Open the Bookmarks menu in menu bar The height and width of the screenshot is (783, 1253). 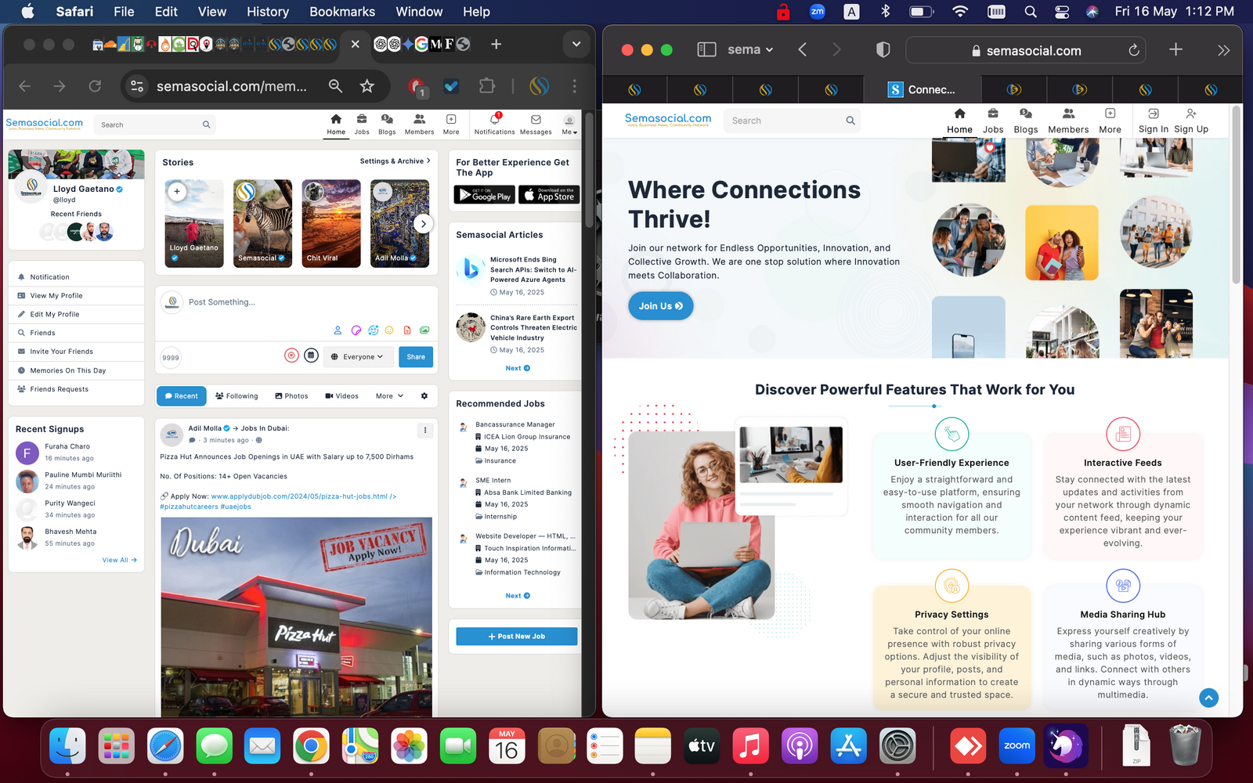(x=341, y=12)
